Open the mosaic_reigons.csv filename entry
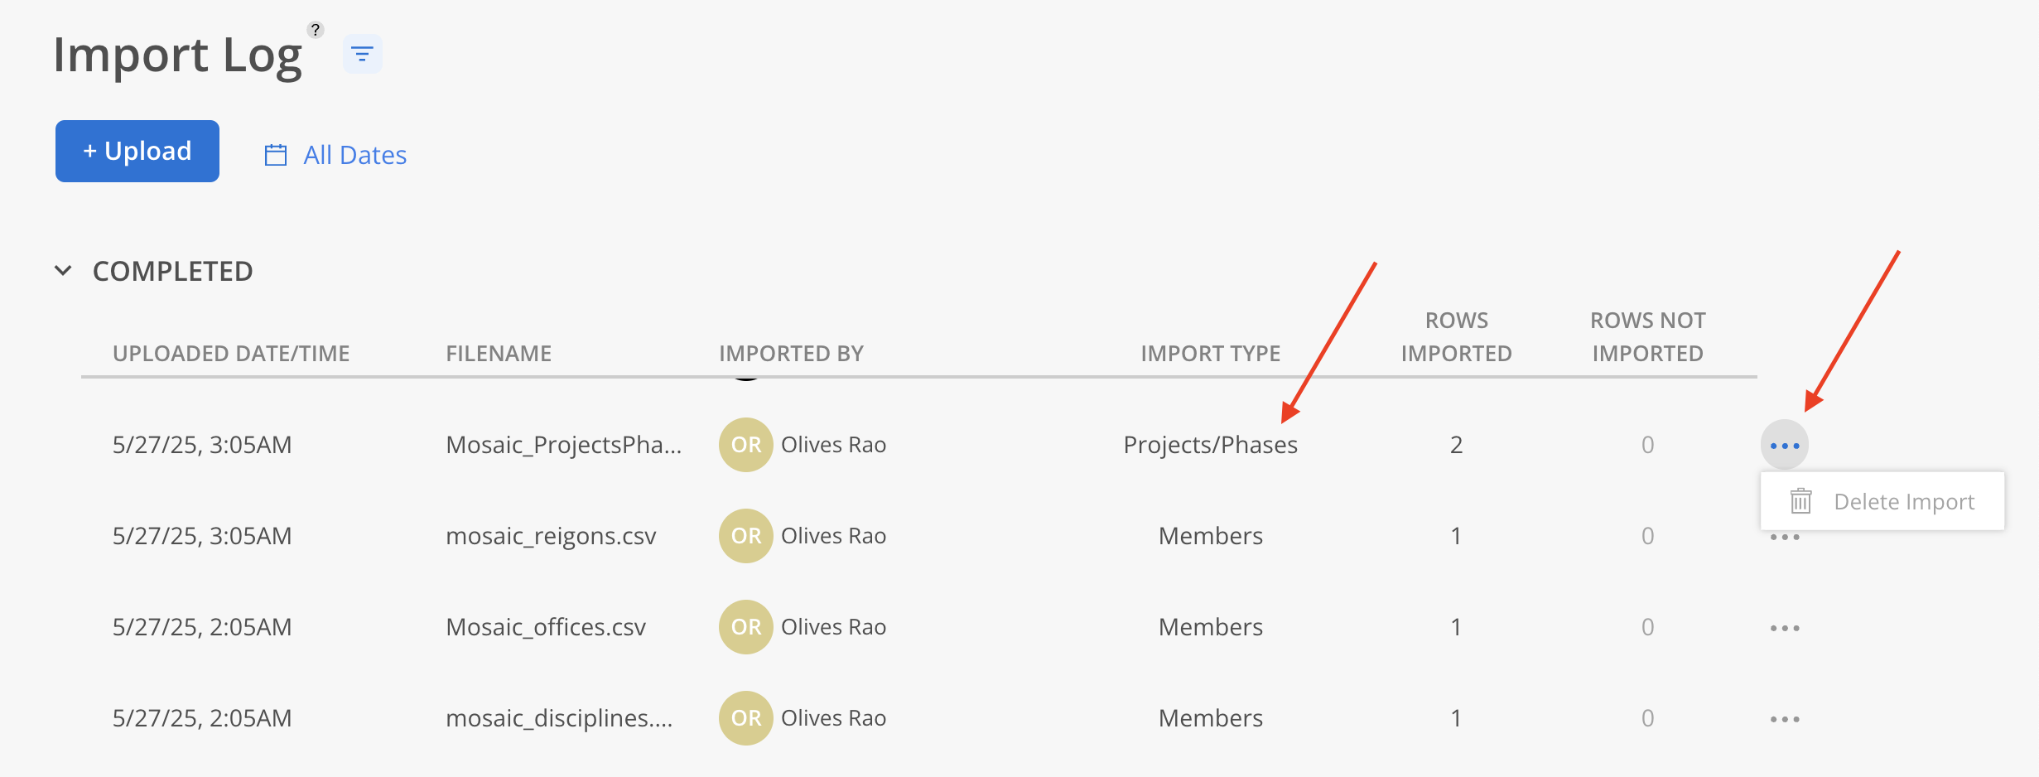 coord(551,536)
